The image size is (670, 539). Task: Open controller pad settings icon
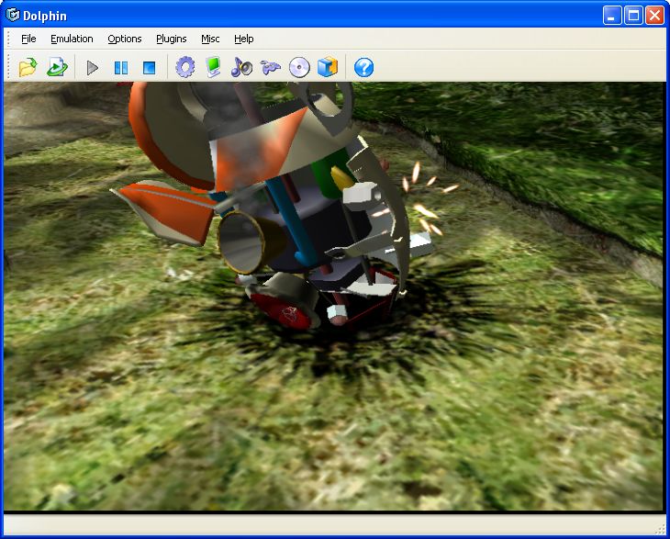271,68
